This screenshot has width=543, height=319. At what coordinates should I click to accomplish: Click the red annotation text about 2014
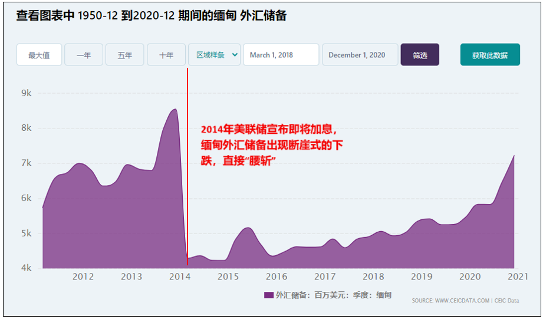pyautogui.click(x=271, y=144)
